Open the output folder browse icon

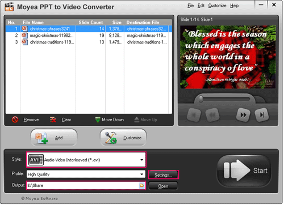[141, 185]
